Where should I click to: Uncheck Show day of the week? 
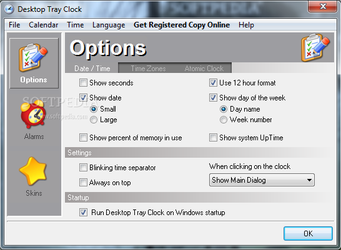click(x=213, y=98)
